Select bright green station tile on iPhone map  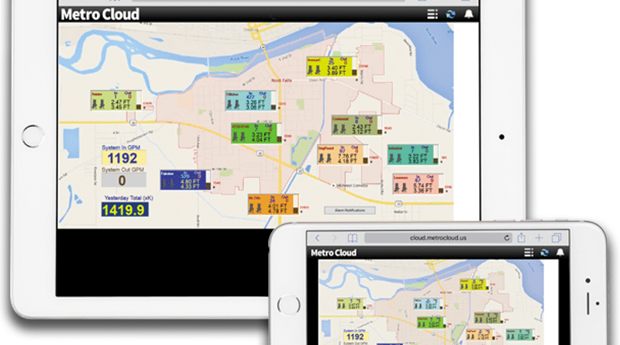click(431, 322)
